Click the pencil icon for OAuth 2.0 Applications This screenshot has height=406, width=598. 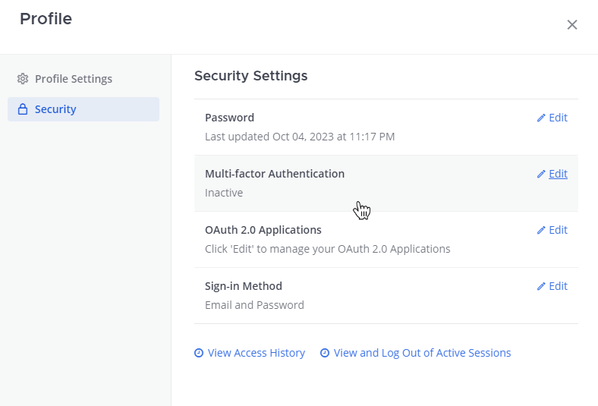541,230
